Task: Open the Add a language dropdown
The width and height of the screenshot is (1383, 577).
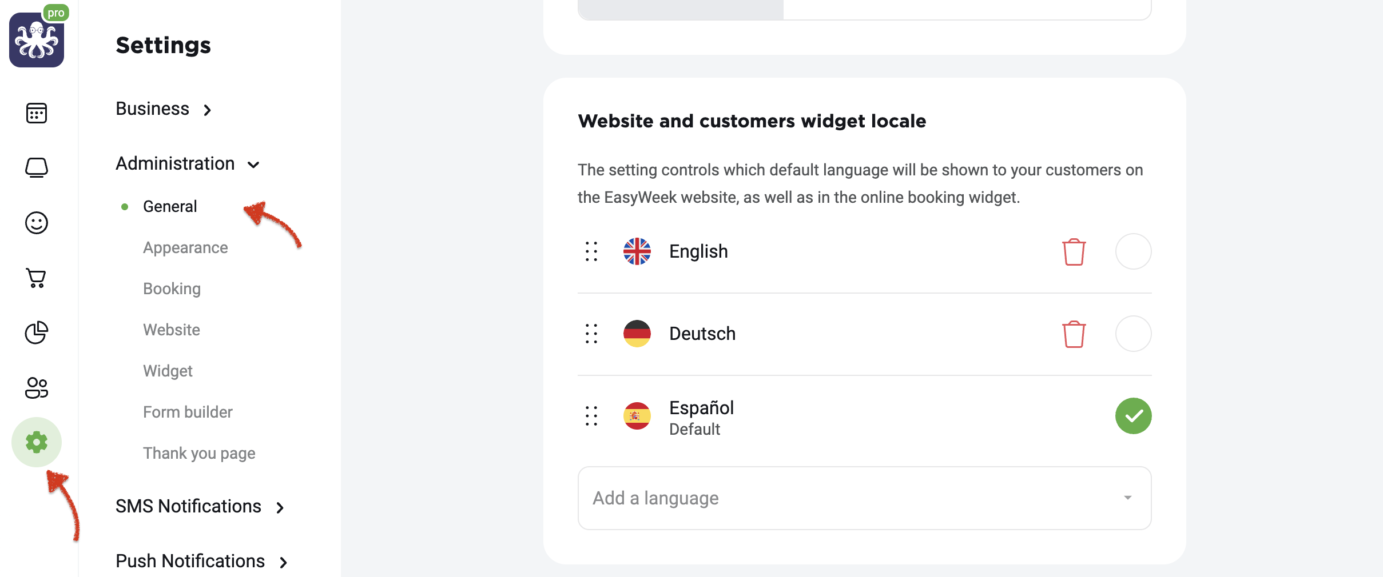Action: (x=865, y=498)
